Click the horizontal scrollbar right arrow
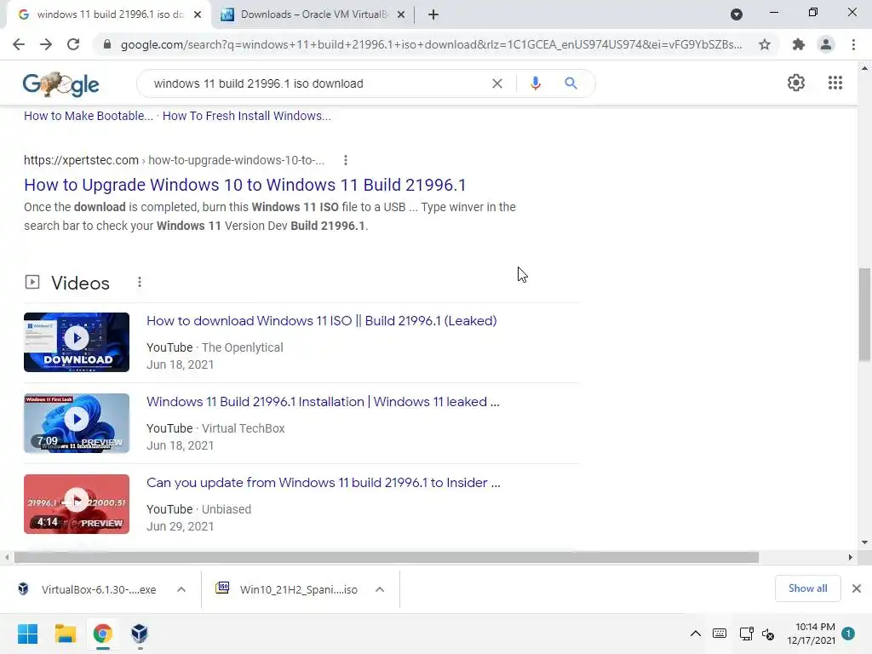 tap(850, 557)
